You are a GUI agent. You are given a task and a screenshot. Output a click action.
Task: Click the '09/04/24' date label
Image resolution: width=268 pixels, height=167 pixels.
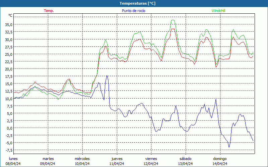[x=48, y=164]
